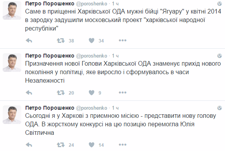This screenshot has width=225, height=151.
Task: Retweet the tweet with 38 retweets
Action: 61,41
